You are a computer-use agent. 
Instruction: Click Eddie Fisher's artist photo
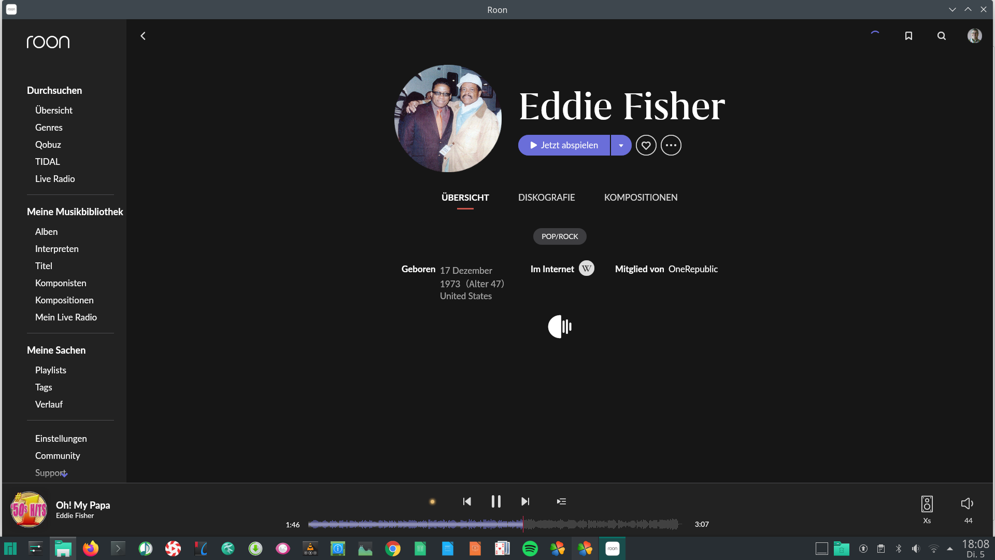(448, 118)
